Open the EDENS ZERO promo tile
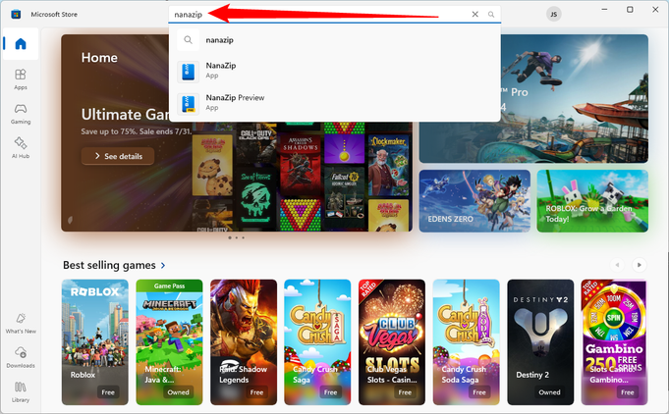Image resolution: width=669 pixels, height=414 pixels. [x=474, y=201]
